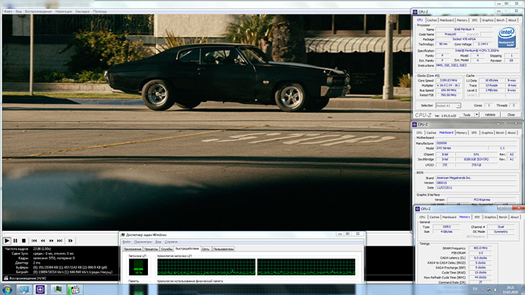Open the About tab in the top CPU-Z window

coord(513,20)
